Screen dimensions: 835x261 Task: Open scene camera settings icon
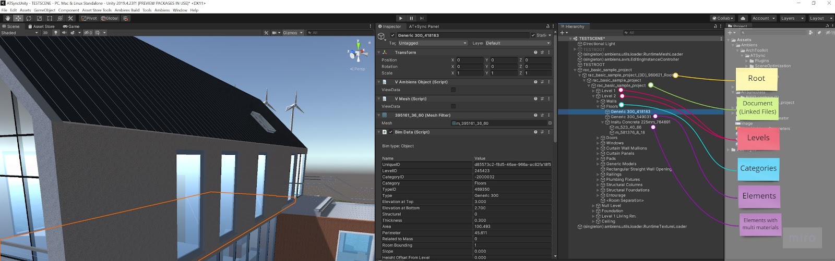pyautogui.click(x=275, y=33)
